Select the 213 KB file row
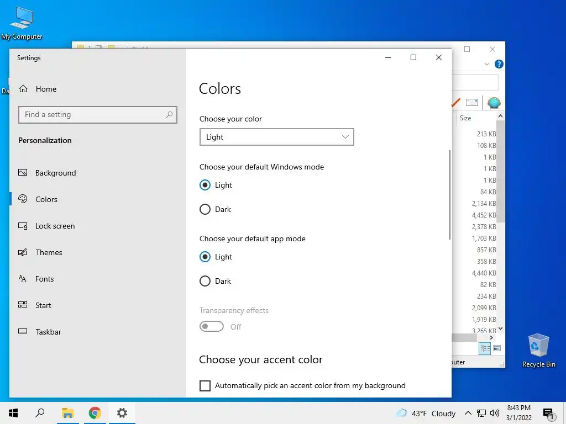This screenshot has width=566, height=424. point(486,134)
